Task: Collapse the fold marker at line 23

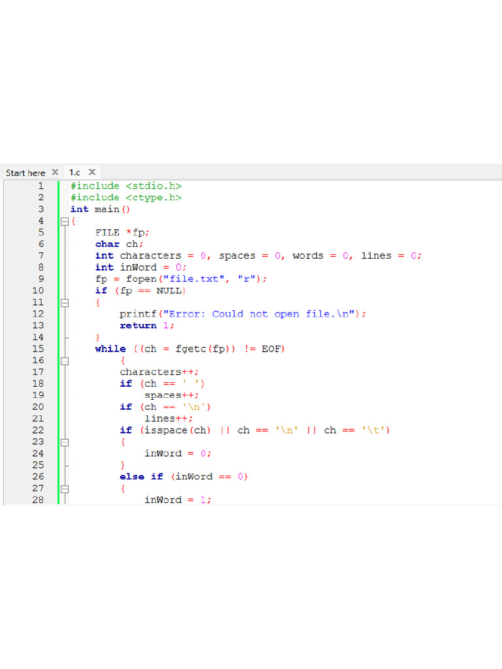Action: tap(65, 442)
